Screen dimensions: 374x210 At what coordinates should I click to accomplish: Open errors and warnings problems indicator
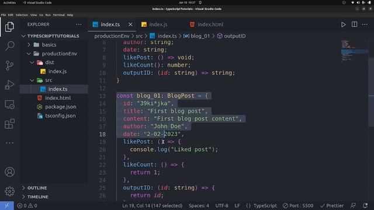point(27,205)
